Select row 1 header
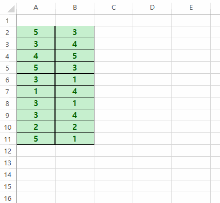The image size is (220, 203). (x=8, y=20)
